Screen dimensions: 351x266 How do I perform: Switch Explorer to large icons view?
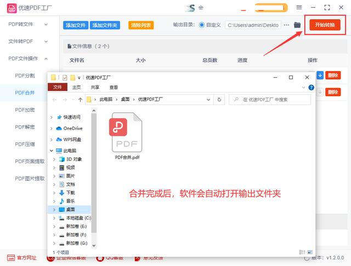(x=310, y=252)
